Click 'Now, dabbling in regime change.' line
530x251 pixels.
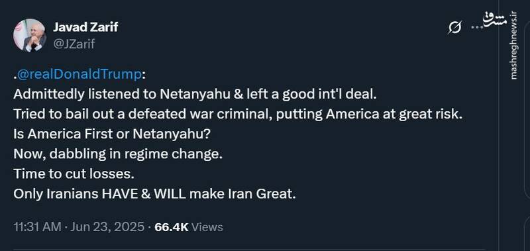(x=118, y=154)
